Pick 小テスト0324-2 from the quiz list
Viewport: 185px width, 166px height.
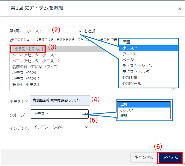coord(26,78)
